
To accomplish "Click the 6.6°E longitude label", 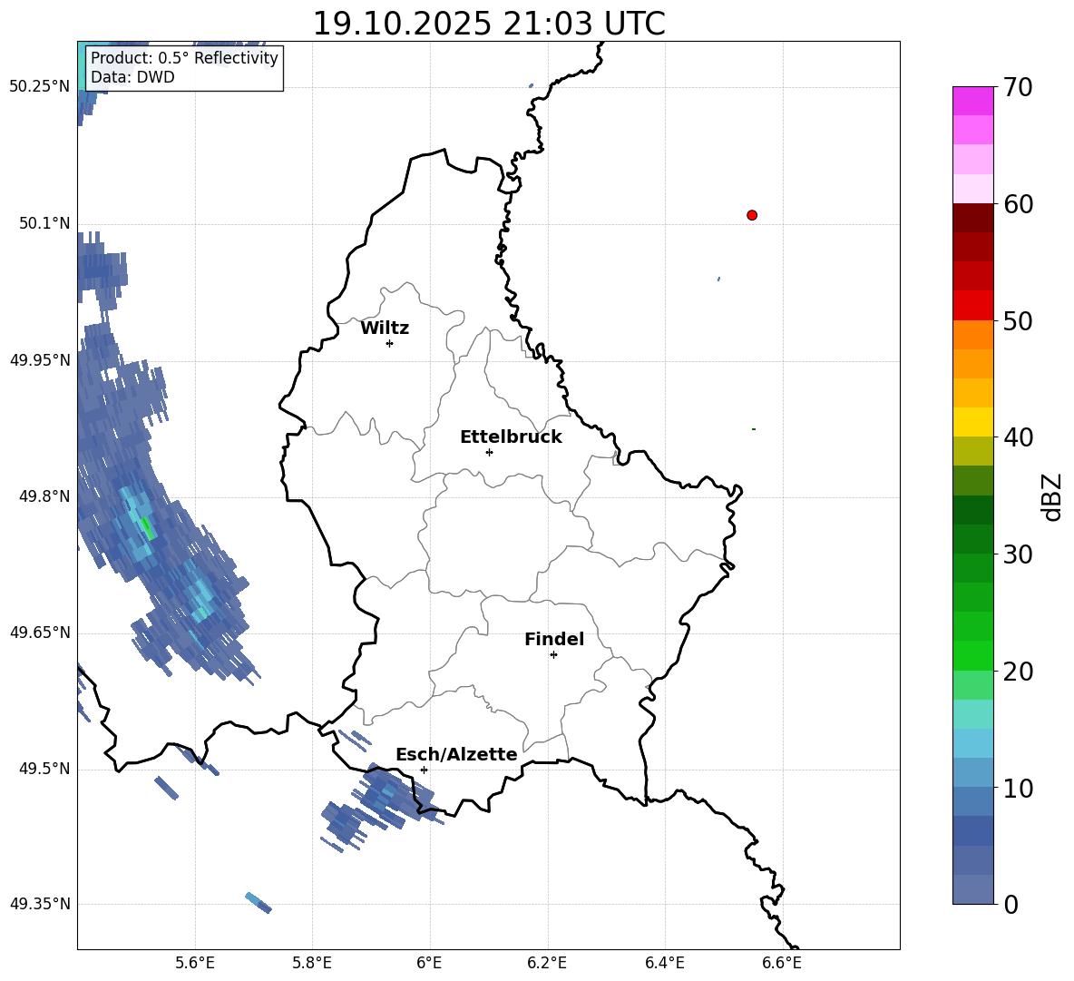I will [x=782, y=963].
